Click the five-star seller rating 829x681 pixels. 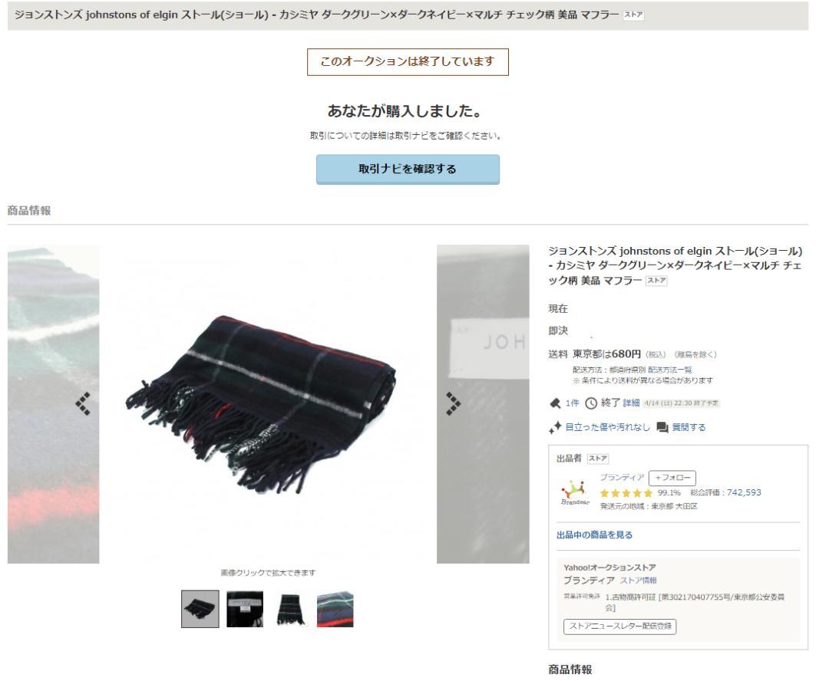pyautogui.click(x=626, y=493)
